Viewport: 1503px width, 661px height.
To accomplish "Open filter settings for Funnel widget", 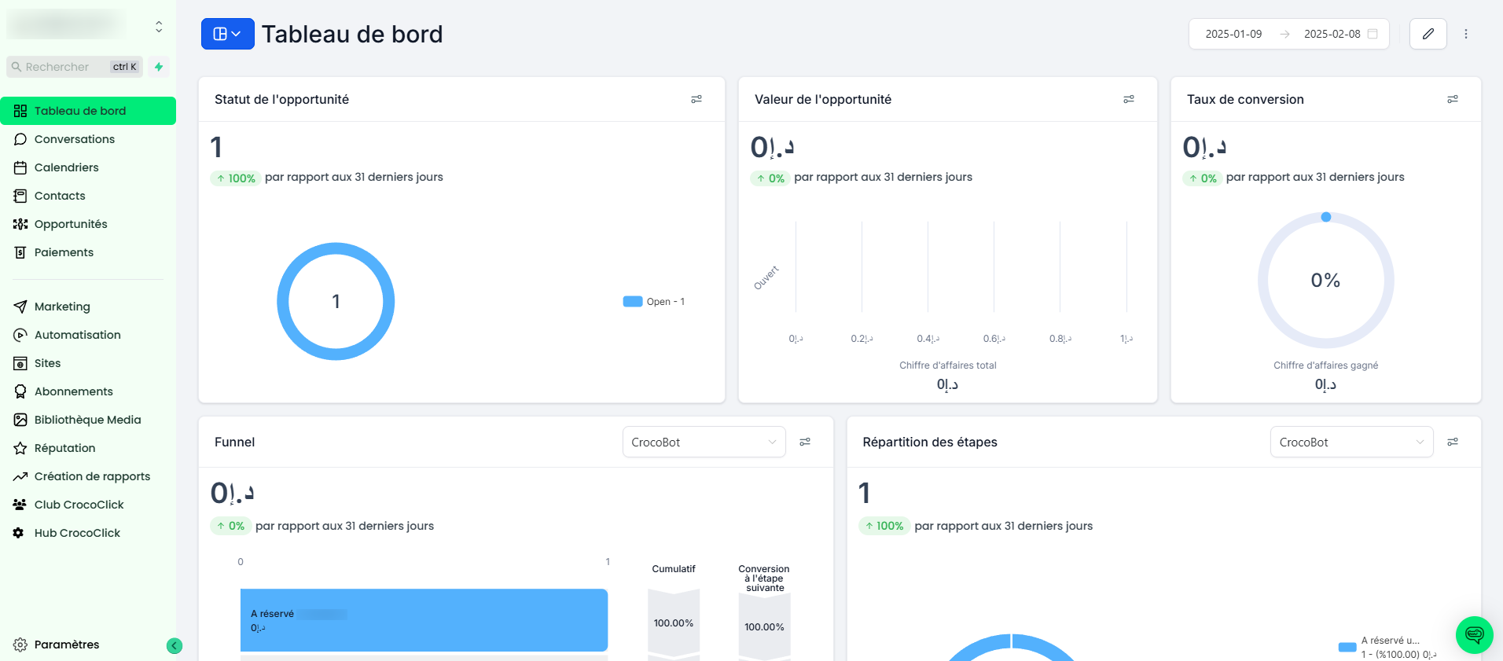I will coord(805,442).
